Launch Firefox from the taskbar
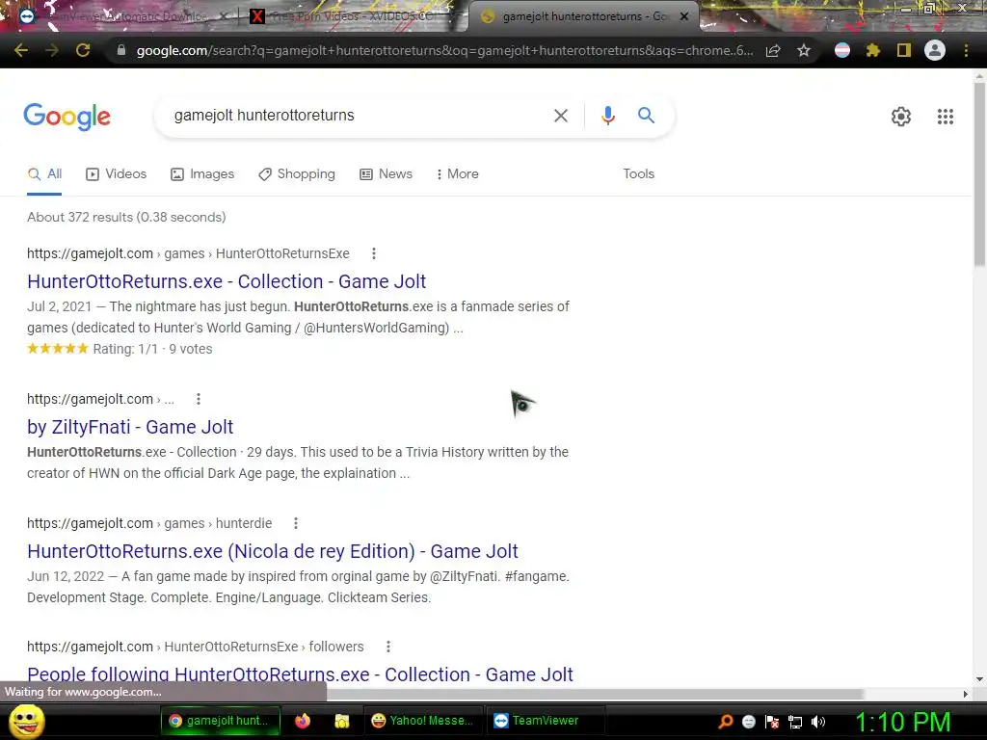Viewport: 987px width, 740px height. click(x=303, y=721)
